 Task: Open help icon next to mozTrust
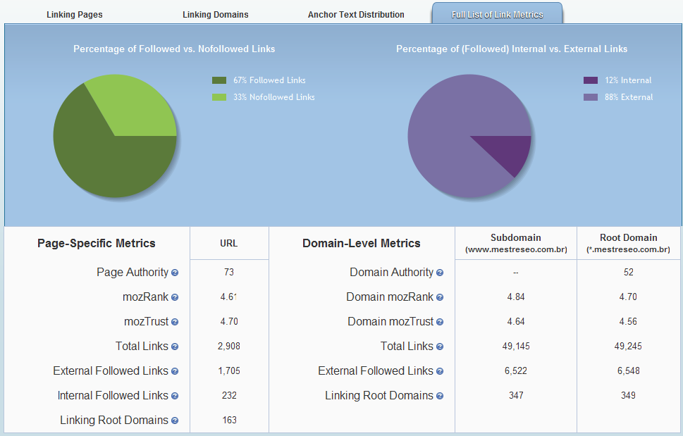click(175, 322)
